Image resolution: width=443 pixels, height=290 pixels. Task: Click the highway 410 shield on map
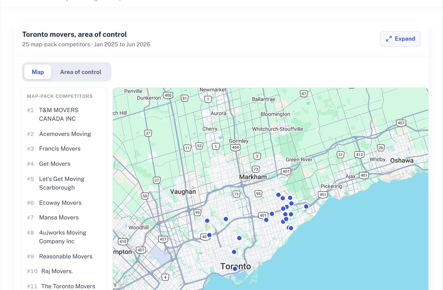pyautogui.click(x=123, y=241)
